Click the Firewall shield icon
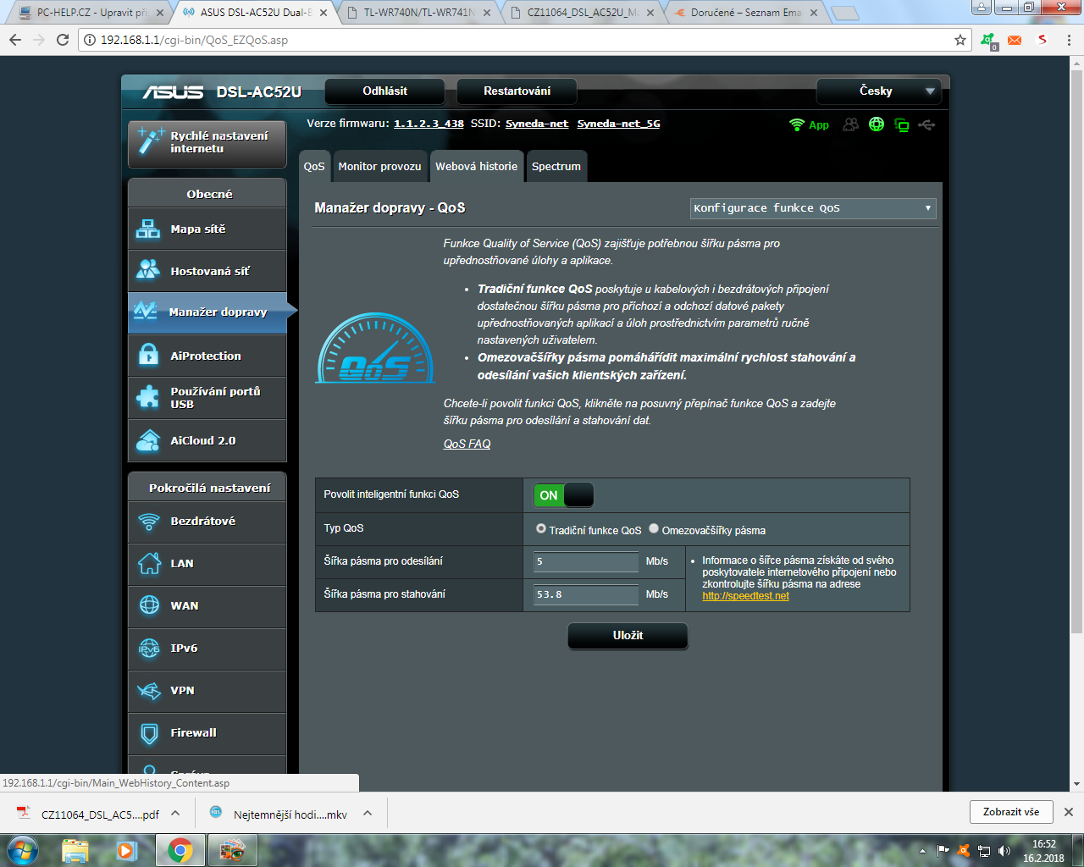The height and width of the screenshot is (867, 1084). [149, 733]
